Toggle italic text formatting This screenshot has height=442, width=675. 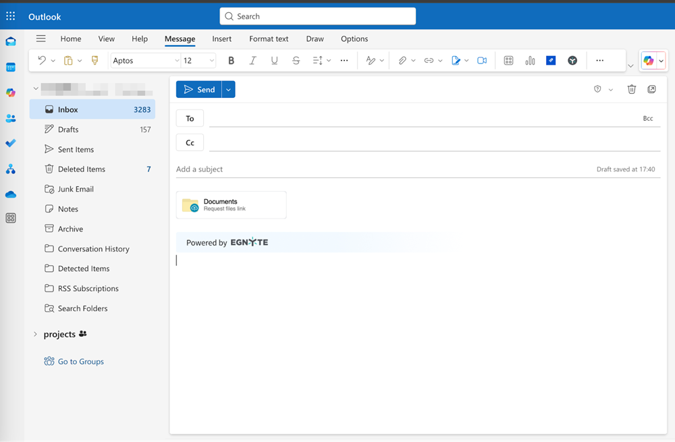coord(252,61)
